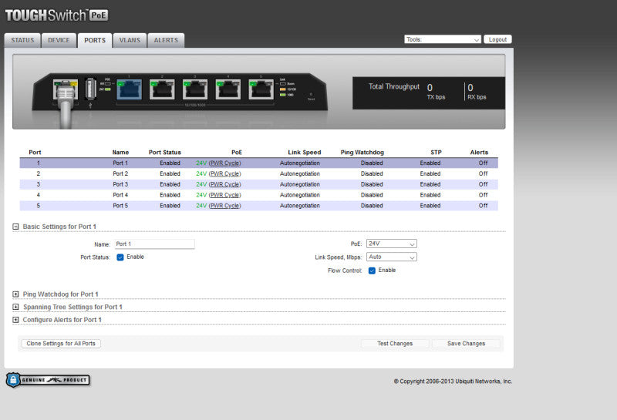
Task: Open the Tools dropdown
Action: [442, 39]
